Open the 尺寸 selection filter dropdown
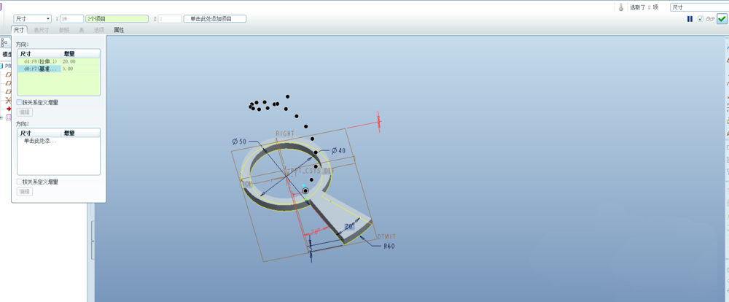The width and height of the screenshot is (729, 302). click(699, 7)
